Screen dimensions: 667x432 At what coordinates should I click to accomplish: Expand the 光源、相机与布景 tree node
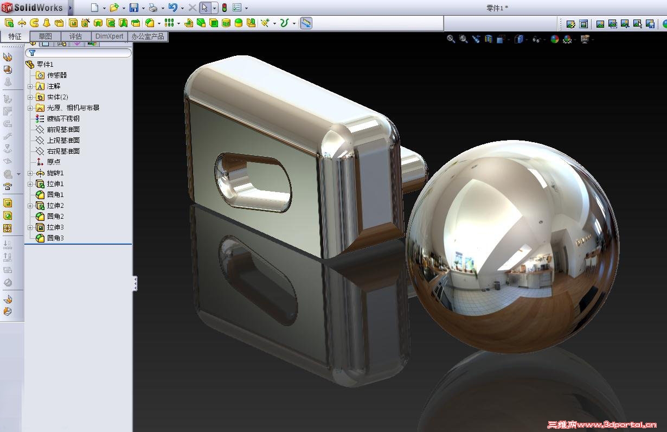30,107
